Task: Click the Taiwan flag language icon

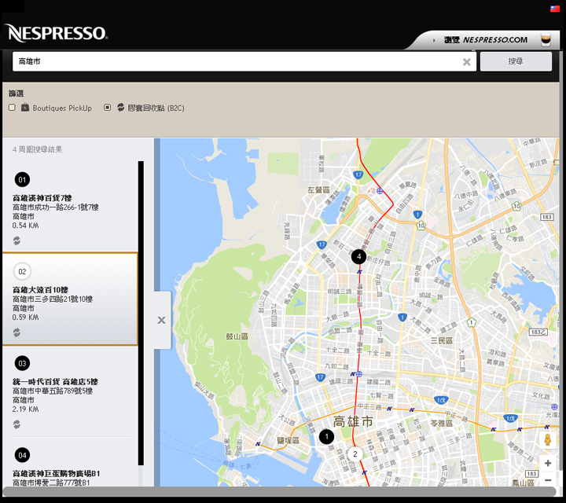Action: pyautogui.click(x=555, y=9)
